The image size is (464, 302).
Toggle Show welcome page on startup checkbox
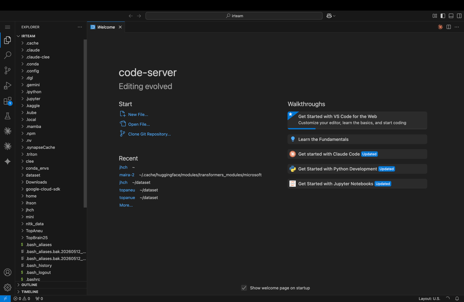point(244,288)
